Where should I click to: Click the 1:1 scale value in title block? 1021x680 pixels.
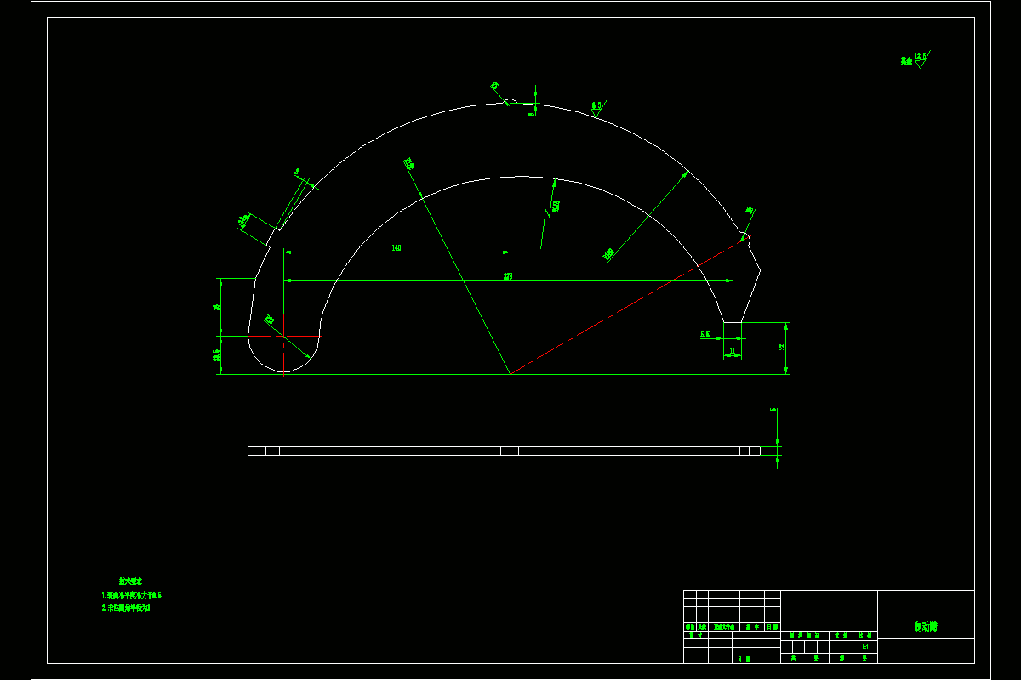[865, 647]
